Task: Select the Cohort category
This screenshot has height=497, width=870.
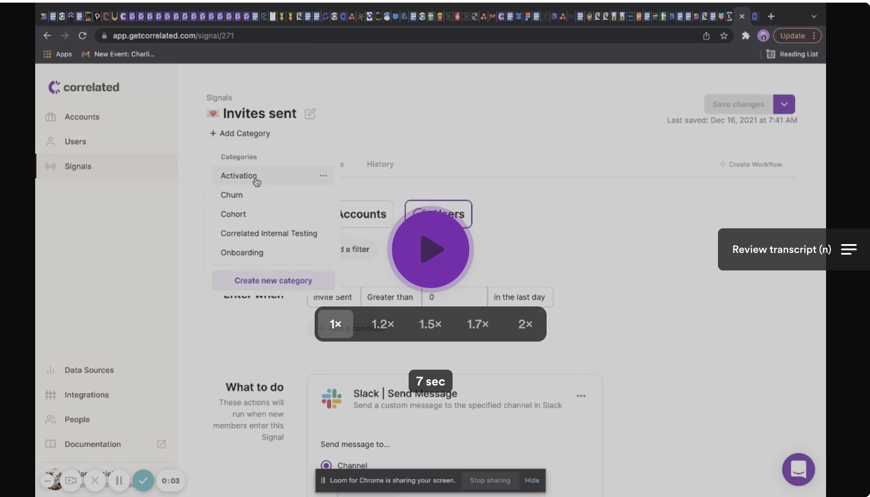Action: [x=233, y=214]
